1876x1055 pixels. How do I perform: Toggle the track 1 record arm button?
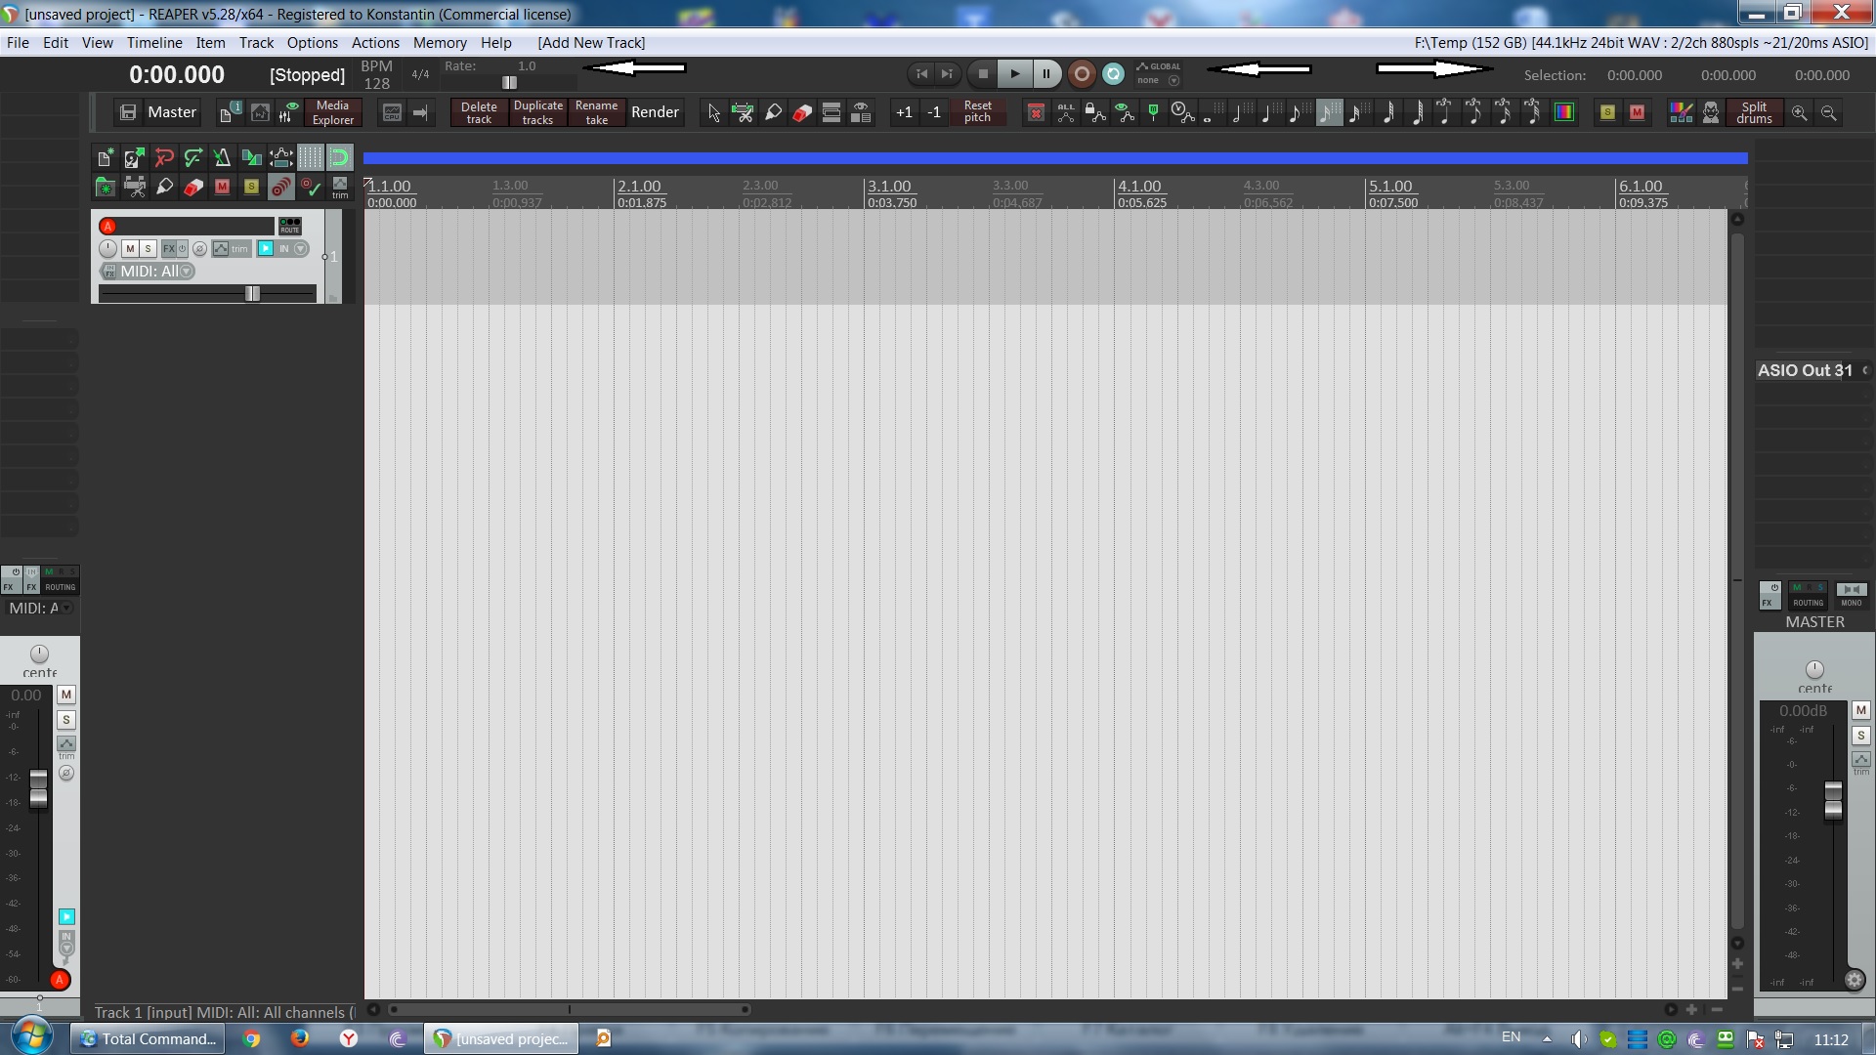(108, 226)
